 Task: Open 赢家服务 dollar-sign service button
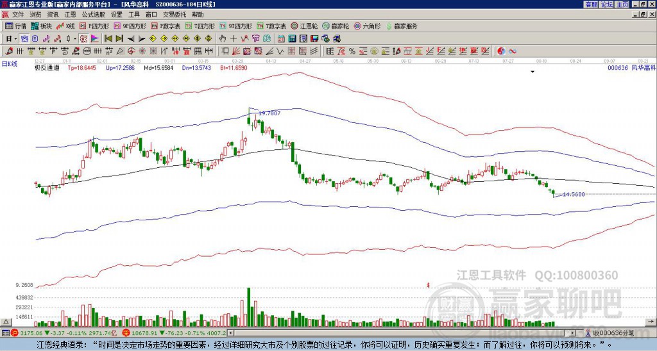pos(402,26)
